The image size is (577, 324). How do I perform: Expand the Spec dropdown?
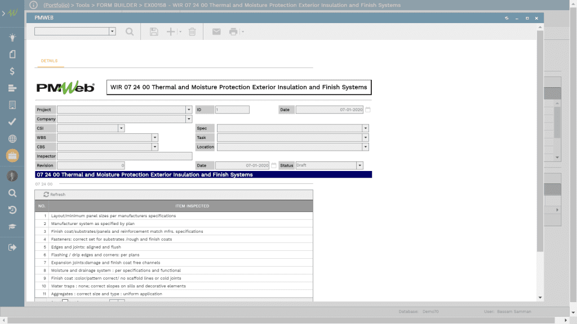pos(365,128)
